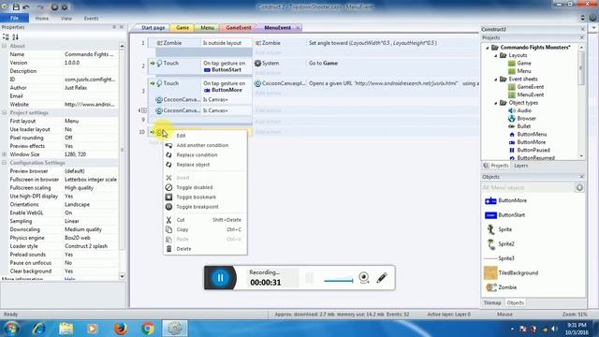Switch to the GameEvent tab
Image resolution: width=599 pixels, height=337 pixels.
239,28
